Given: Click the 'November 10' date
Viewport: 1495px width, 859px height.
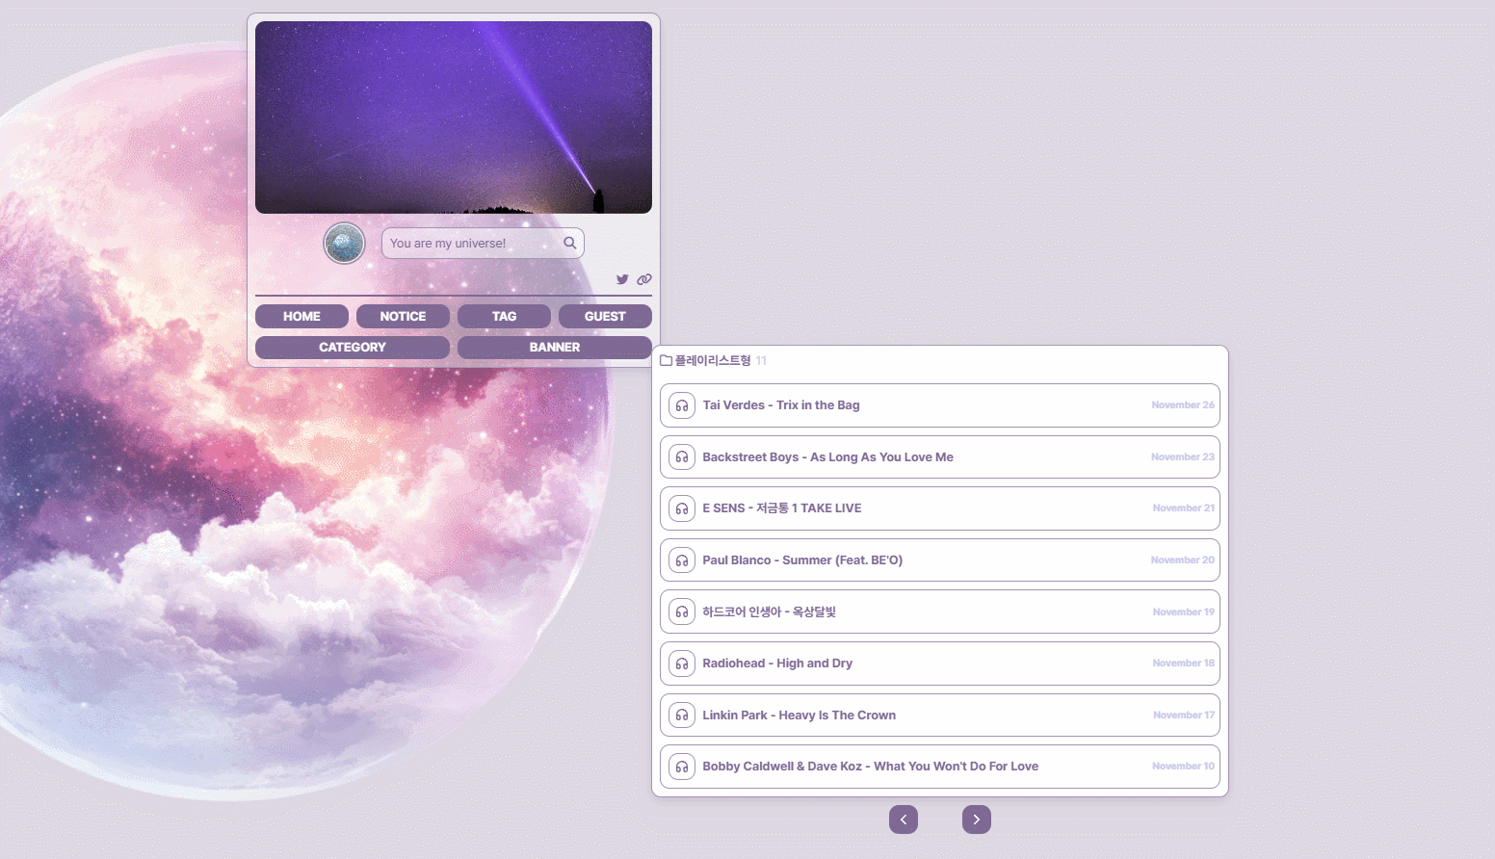Looking at the screenshot, I should 1184,767.
